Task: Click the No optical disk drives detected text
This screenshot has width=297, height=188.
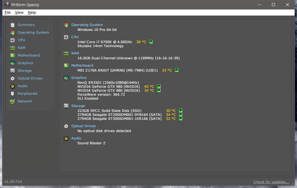Action: pos(104,131)
